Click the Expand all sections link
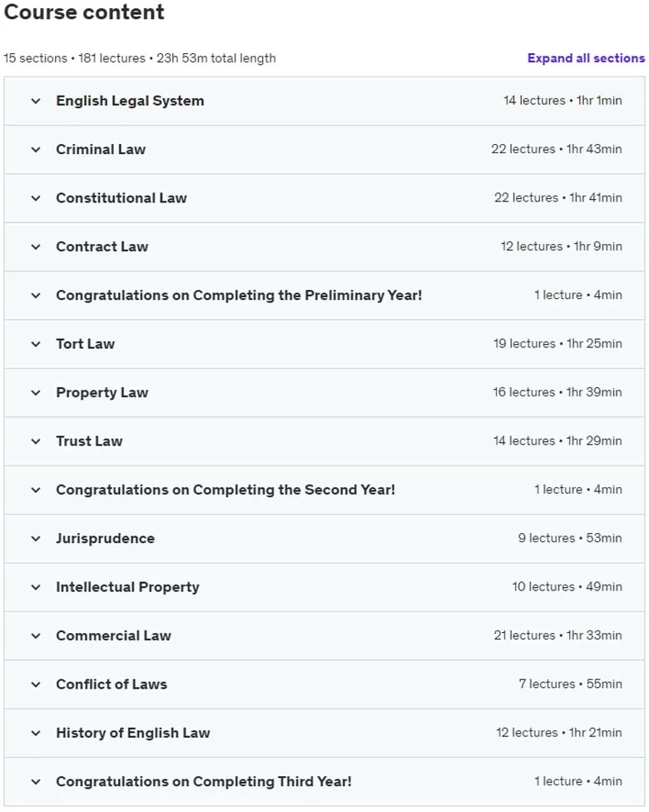 586,58
